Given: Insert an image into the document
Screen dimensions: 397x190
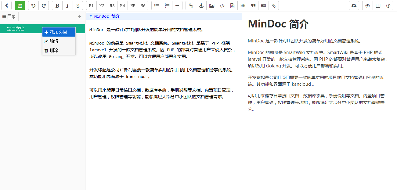Looking at the screenshot, I should [x=211, y=5].
